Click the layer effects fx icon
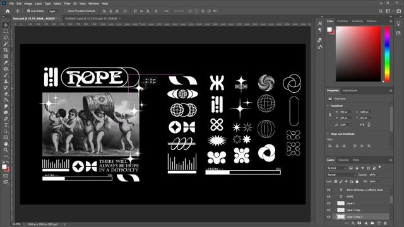 353,223
